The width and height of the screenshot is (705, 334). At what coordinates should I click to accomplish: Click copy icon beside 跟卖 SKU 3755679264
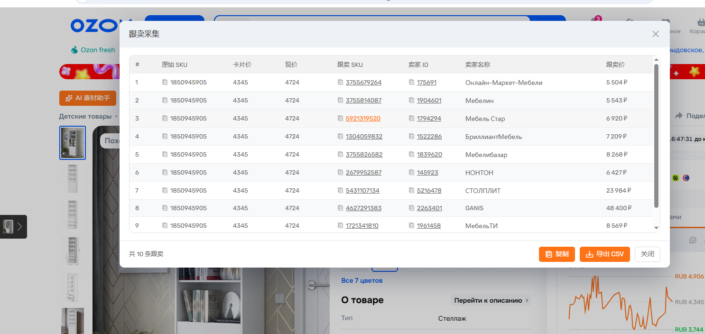(x=340, y=83)
